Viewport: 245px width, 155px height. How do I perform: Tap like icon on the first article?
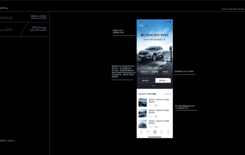click(156, 105)
